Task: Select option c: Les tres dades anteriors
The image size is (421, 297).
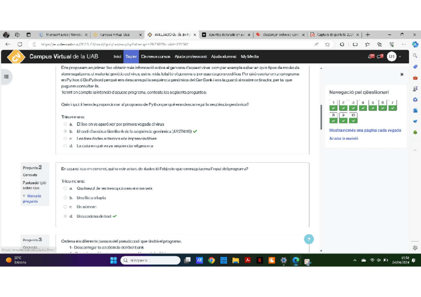Action: (x=65, y=138)
